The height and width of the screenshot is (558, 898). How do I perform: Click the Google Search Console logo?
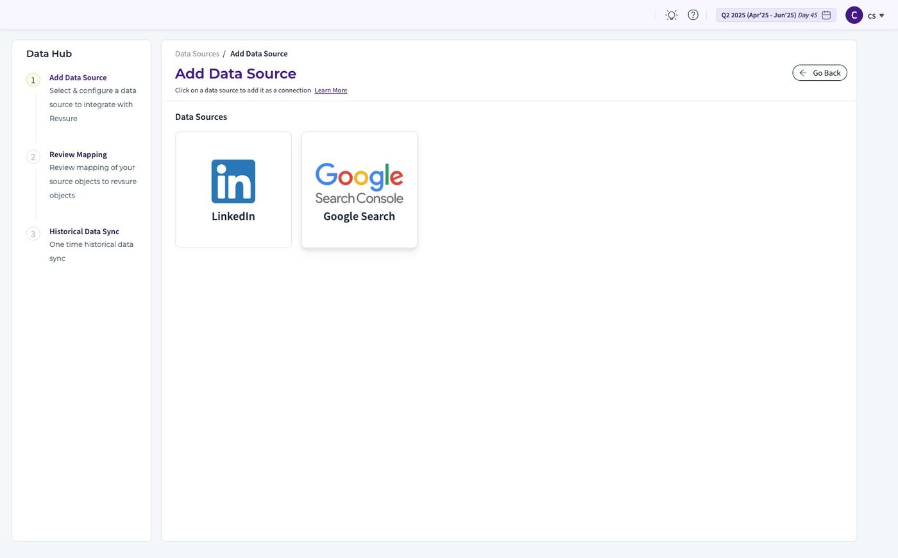[359, 183]
